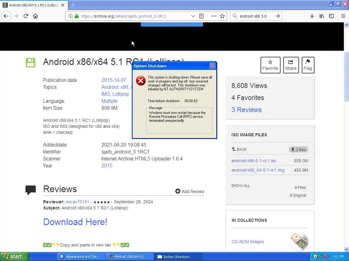Open the Library bookmarks icon
This screenshot has height=261, width=349.
point(322,16)
